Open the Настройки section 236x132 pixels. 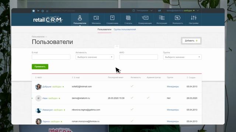pos(194,19)
